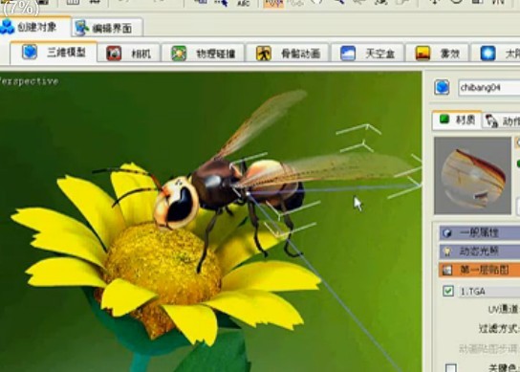The width and height of the screenshot is (520, 372).
Task: Toggle the checkbox next to 1.TGA
Action: click(x=448, y=291)
